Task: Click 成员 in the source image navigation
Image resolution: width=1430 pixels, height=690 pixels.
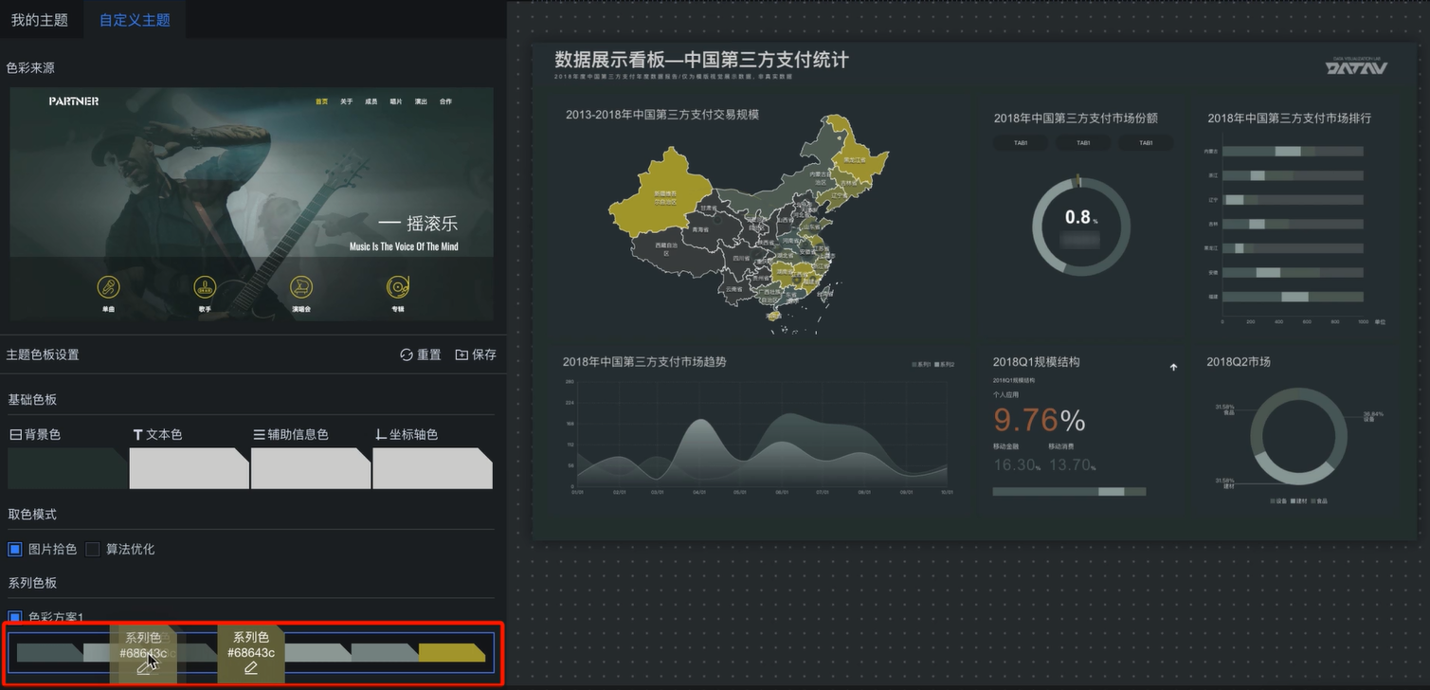Action: (x=371, y=101)
